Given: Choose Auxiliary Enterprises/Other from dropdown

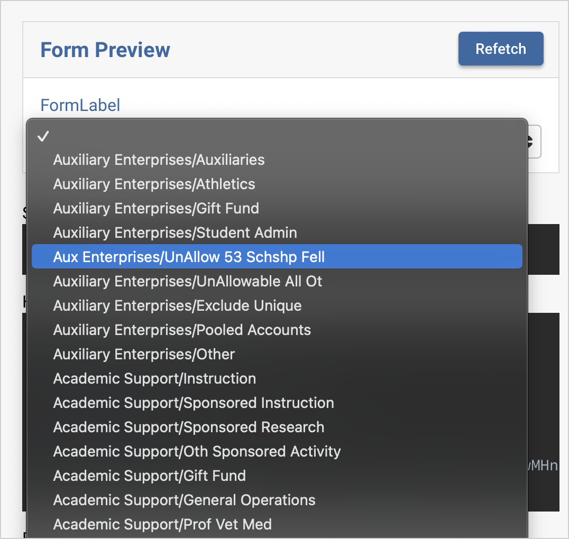Looking at the screenshot, I should point(144,354).
